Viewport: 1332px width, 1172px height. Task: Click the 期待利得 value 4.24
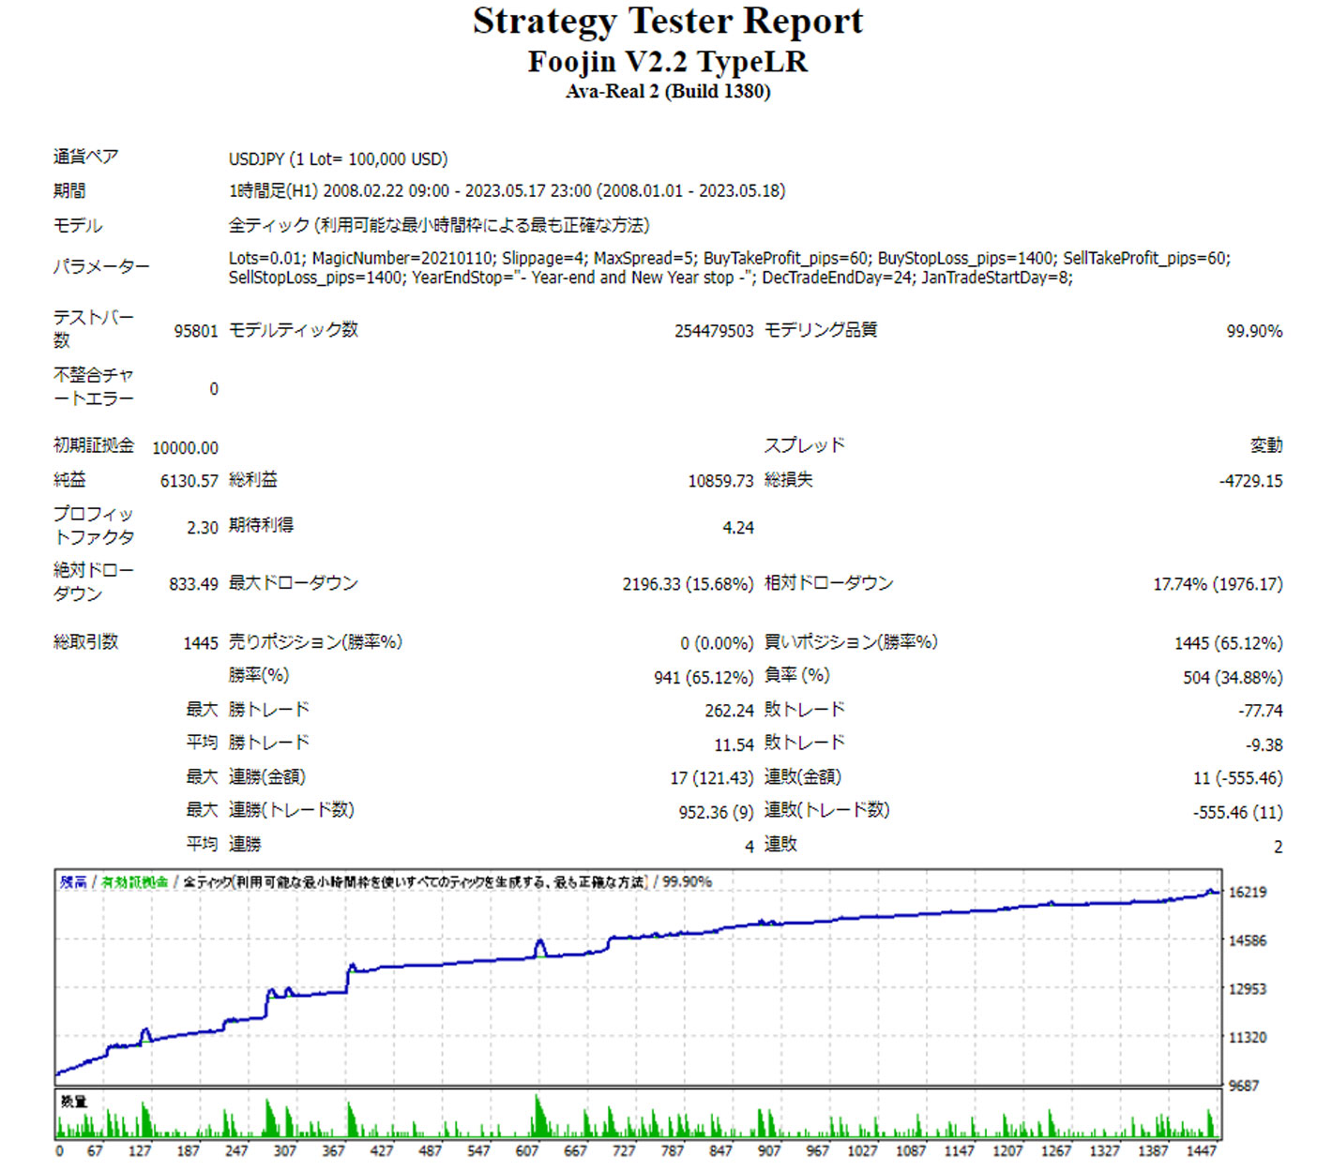pyautogui.click(x=738, y=528)
